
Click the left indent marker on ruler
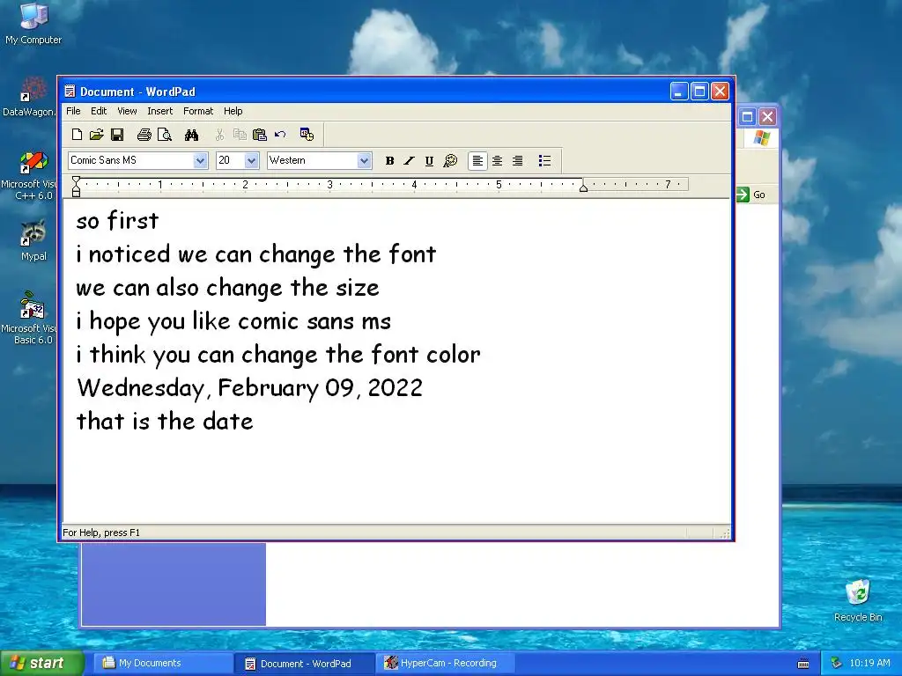click(x=76, y=187)
